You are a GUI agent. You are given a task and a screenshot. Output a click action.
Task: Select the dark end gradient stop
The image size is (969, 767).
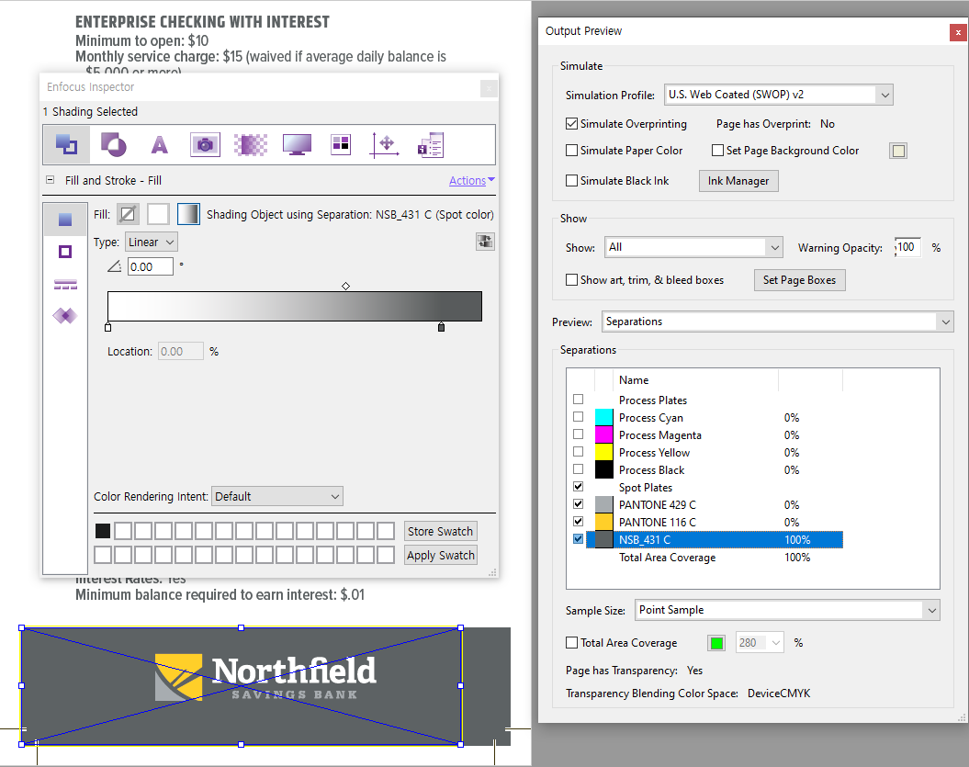441,327
